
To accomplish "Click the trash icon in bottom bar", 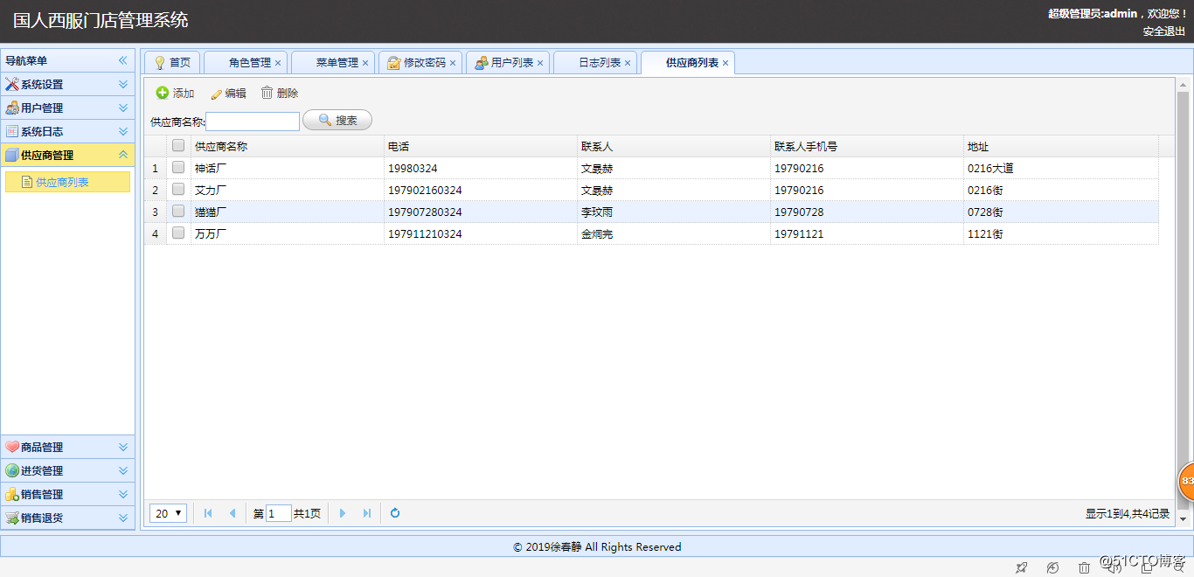I will (x=1084, y=568).
